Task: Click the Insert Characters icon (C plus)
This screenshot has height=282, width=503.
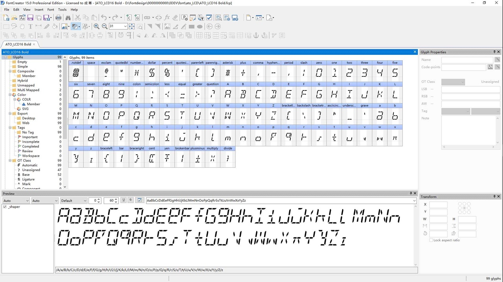Action: [129, 17]
